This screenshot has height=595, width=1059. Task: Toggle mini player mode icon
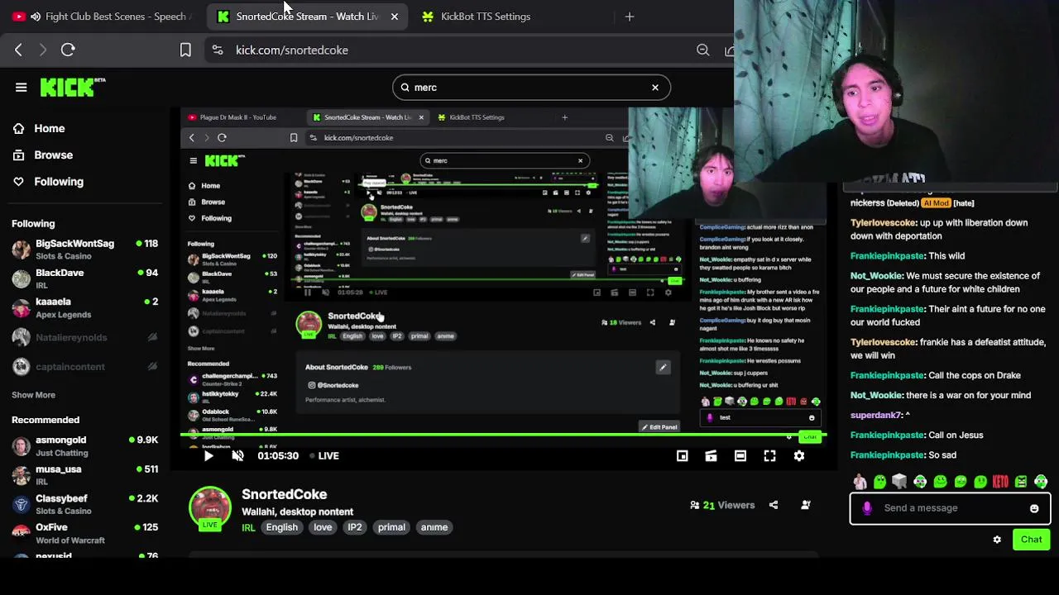[682, 455]
